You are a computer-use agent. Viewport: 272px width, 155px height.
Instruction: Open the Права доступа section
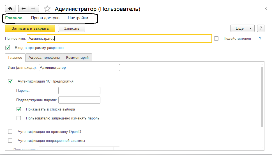45,18
